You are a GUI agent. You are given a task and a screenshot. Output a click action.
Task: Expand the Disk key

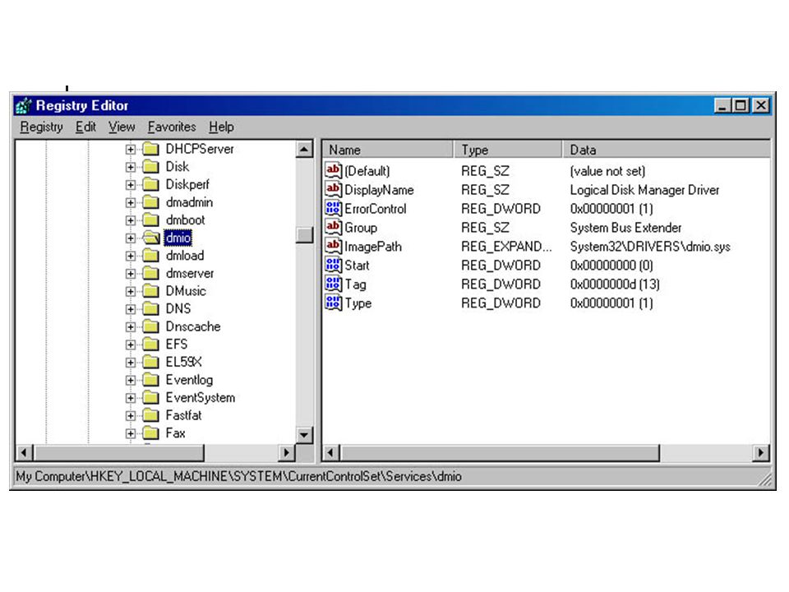131,167
